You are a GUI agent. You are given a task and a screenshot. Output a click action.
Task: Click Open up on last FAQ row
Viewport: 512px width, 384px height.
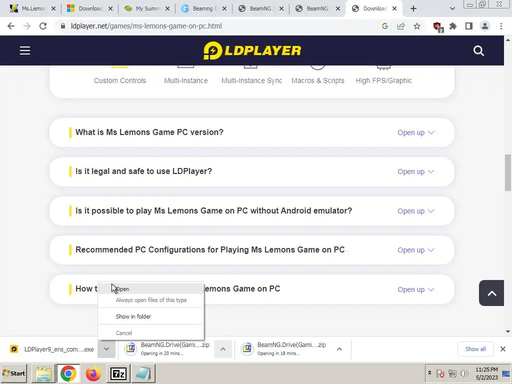pos(415,289)
